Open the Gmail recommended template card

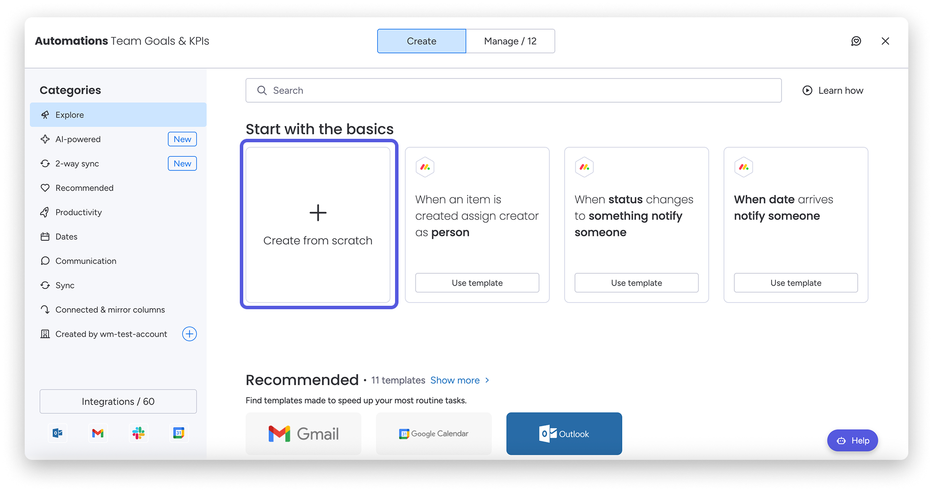(x=303, y=434)
